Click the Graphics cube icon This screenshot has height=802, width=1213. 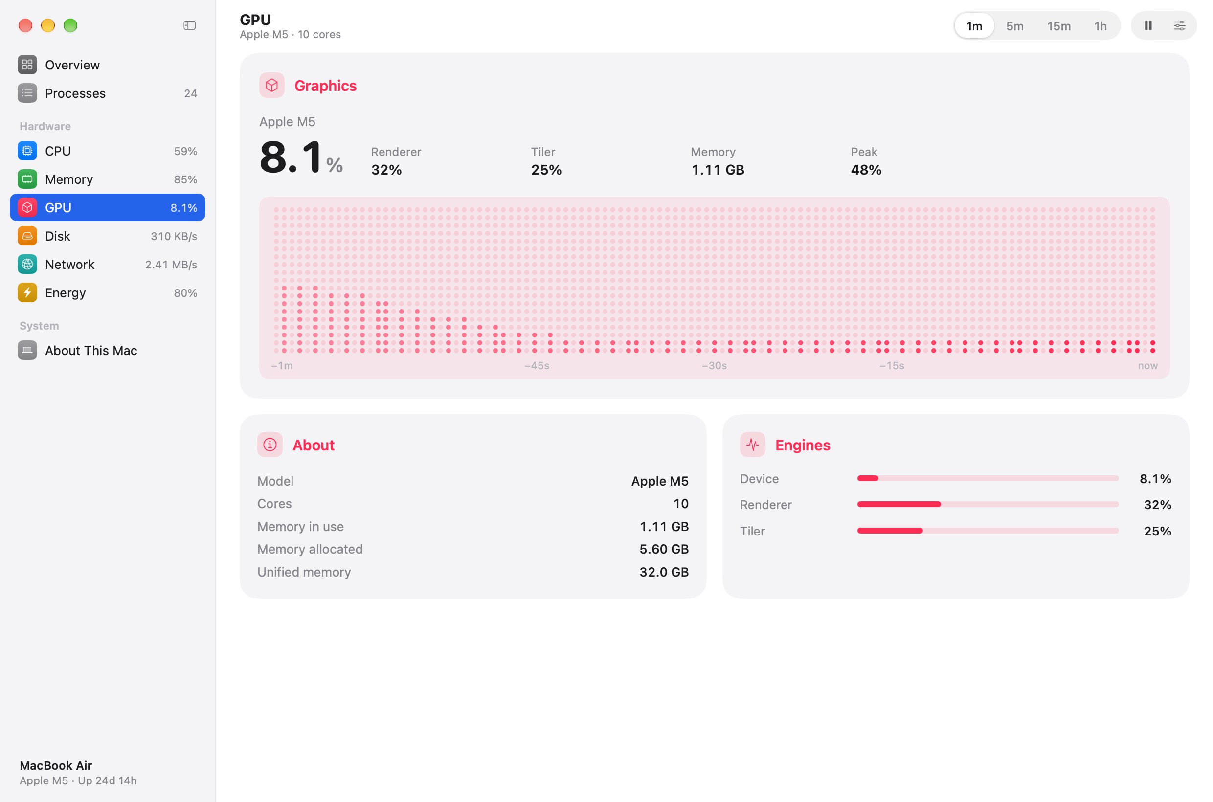[271, 85]
